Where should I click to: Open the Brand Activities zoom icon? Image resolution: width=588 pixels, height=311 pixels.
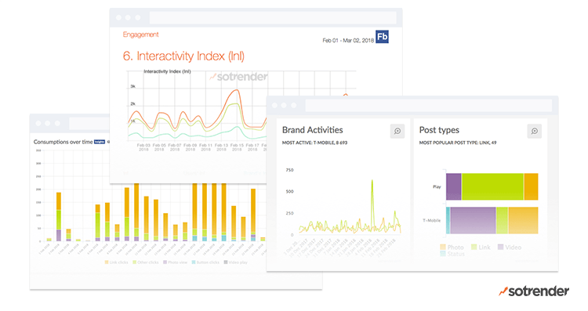397,131
